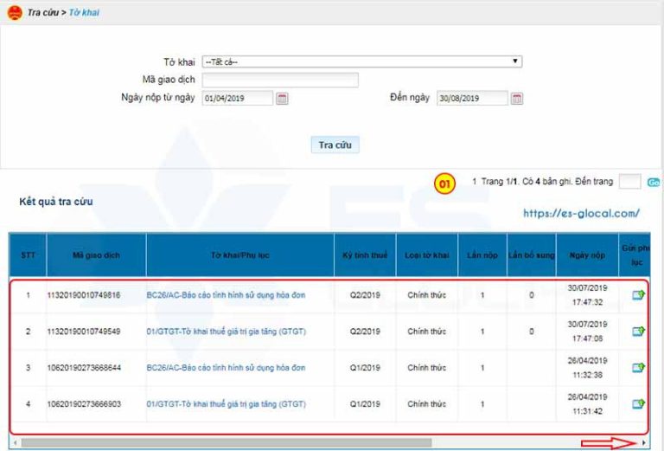Send appendix for row 3 Q1/2019 report

638,368
